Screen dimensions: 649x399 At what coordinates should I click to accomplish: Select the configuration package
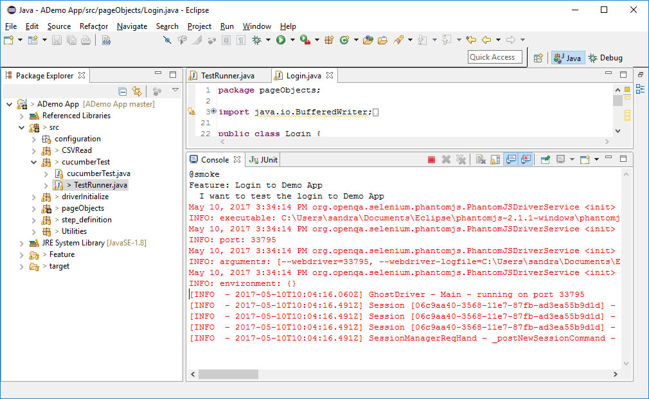click(77, 139)
